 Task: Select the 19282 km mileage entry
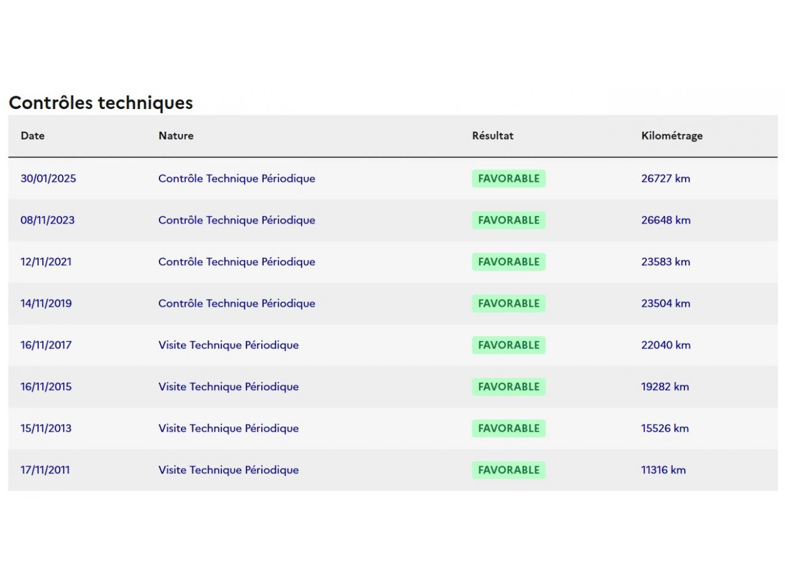665,386
